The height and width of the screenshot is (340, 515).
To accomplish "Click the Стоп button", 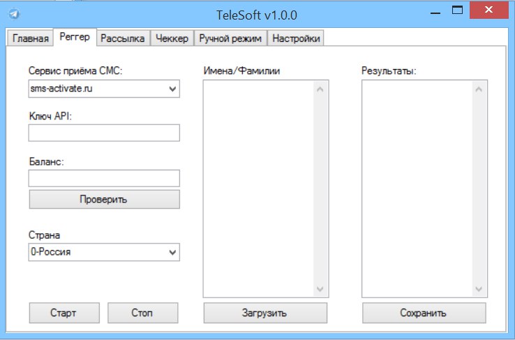I will (x=142, y=312).
